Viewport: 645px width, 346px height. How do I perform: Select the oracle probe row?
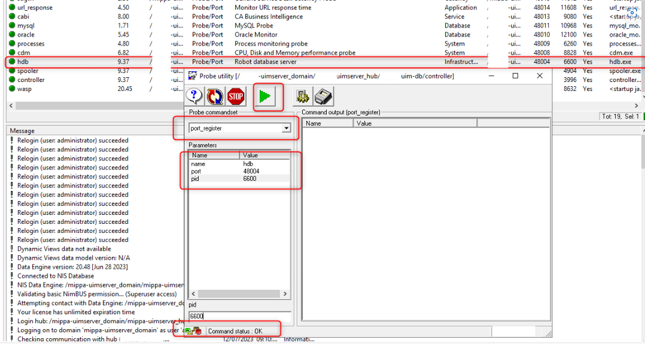(325, 35)
